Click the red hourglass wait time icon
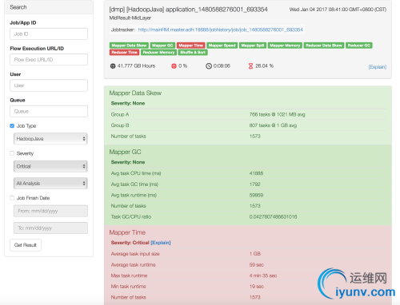This screenshot has width=400, height=305. (250, 66)
